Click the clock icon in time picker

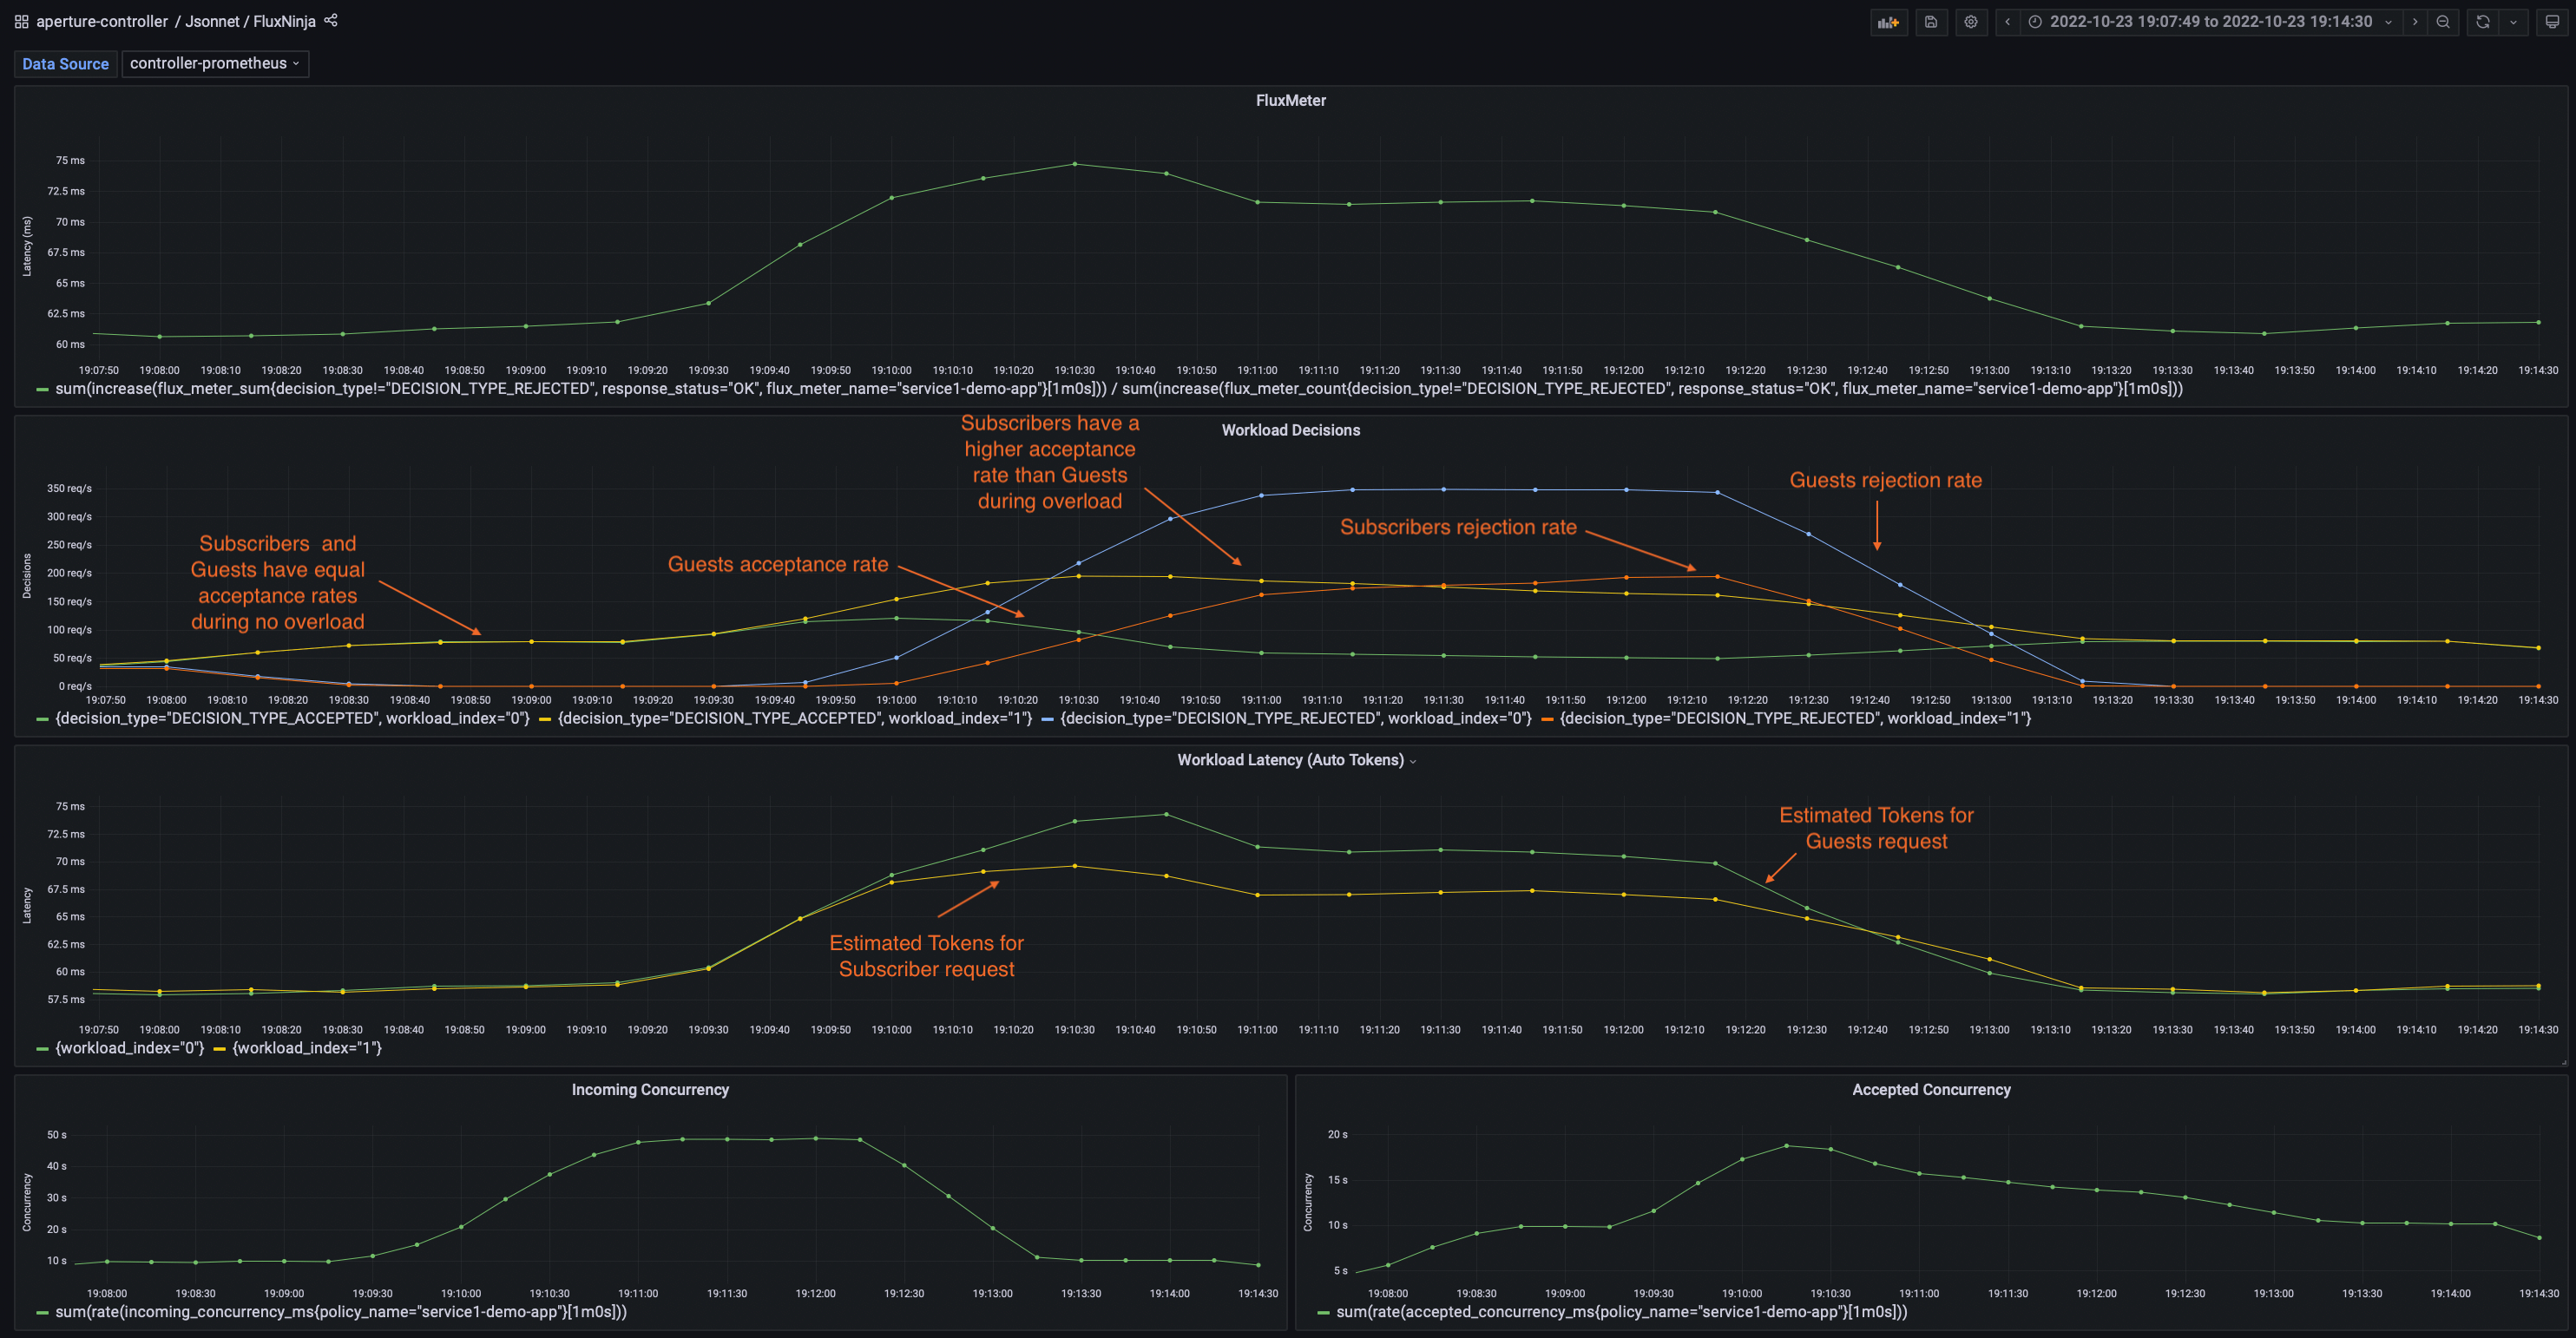2035,22
